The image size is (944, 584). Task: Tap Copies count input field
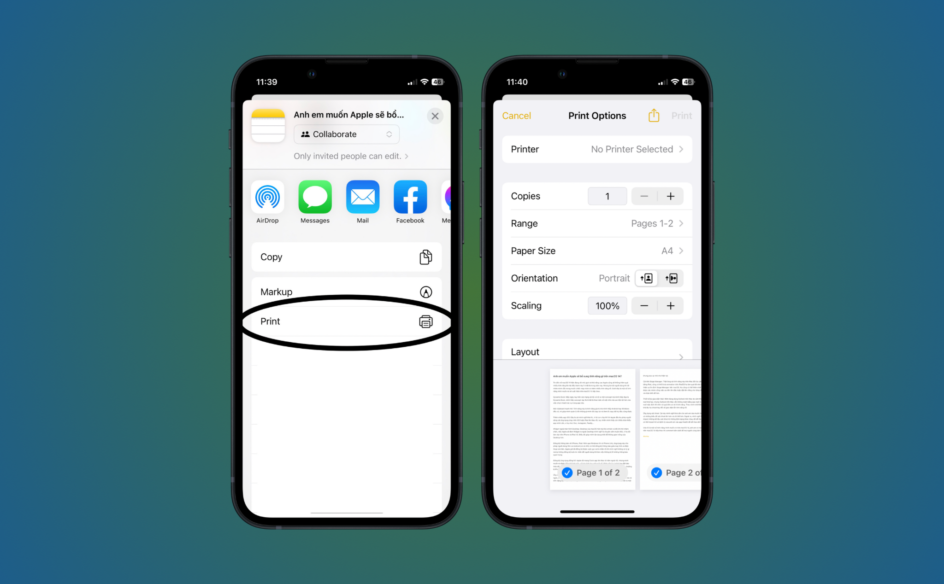[x=606, y=195]
